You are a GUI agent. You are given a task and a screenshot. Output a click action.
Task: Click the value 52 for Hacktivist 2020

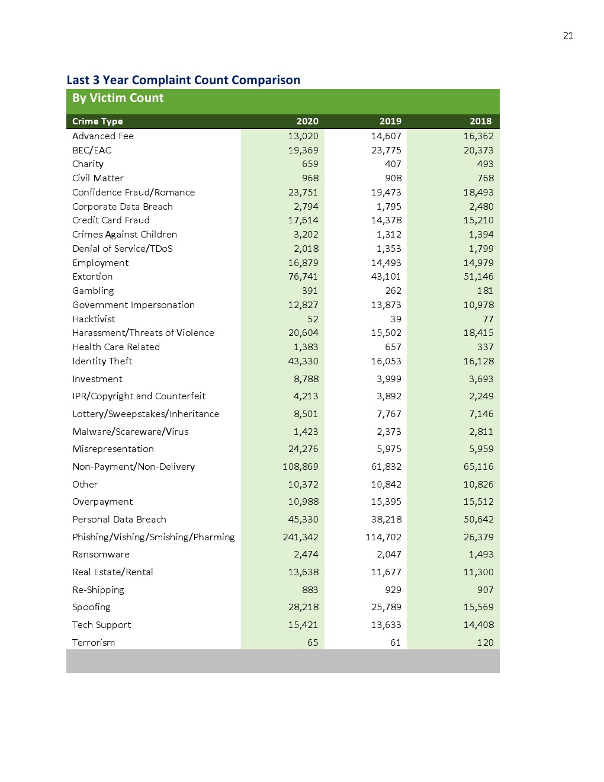tap(313, 319)
